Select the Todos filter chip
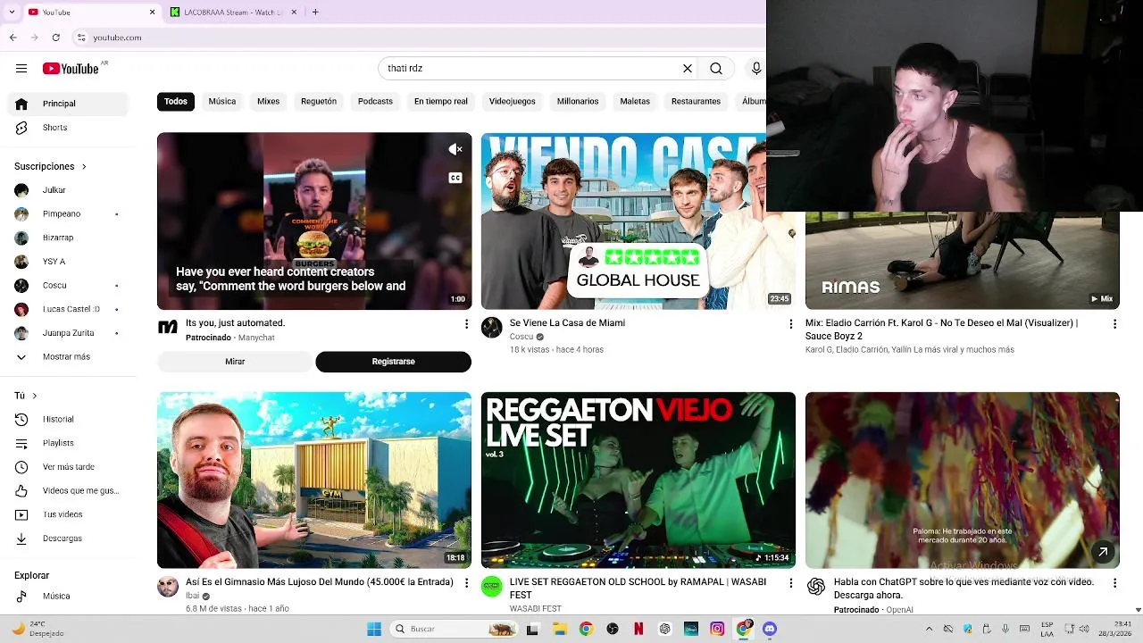Image resolution: width=1143 pixels, height=643 pixels. coord(176,102)
